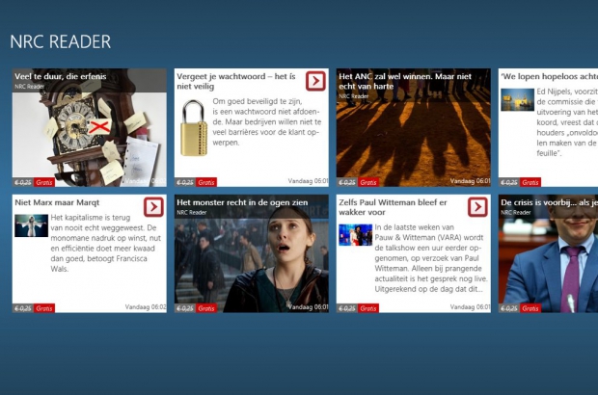Click Gratis badge on 'Niet Marx maar Marqt'
The image size is (598, 395).
point(44,308)
